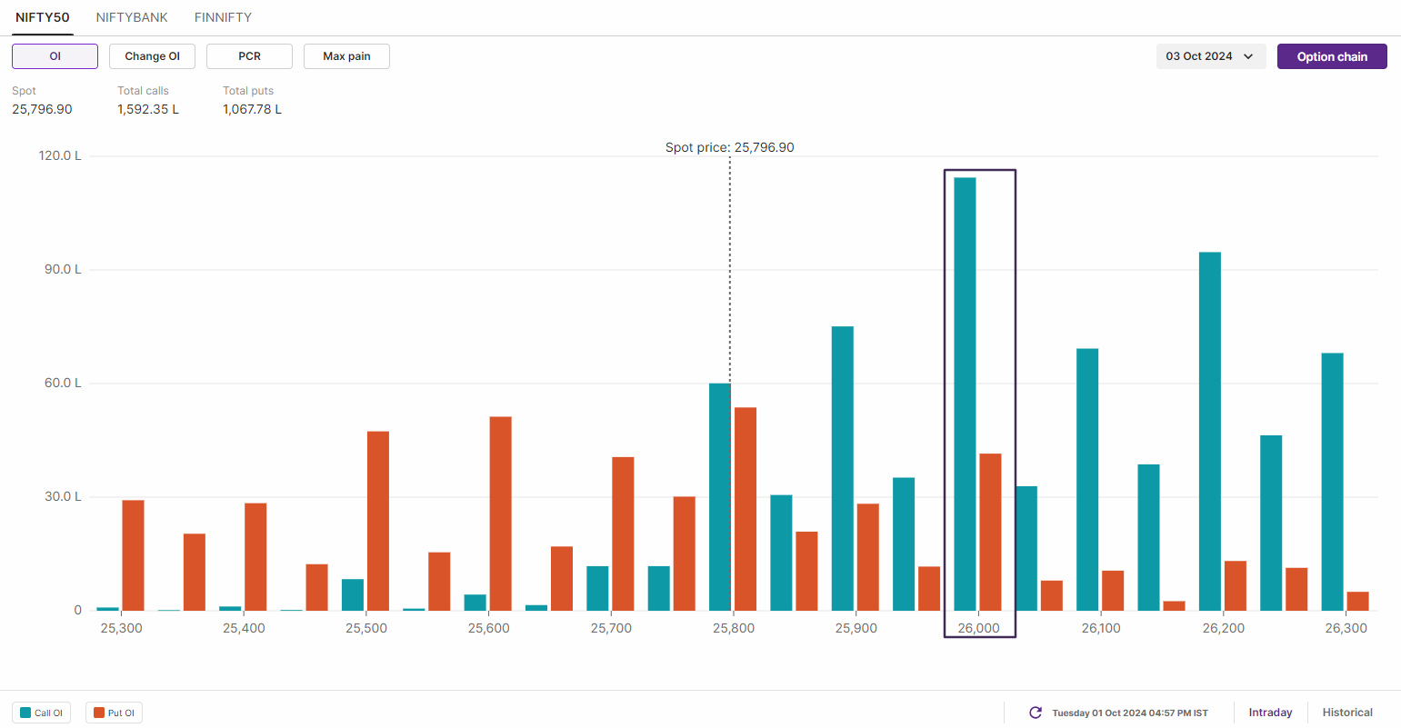Screen dimensions: 1401x728
Task: Click the Total calls value 1,592.35 L
Action: [x=148, y=109]
